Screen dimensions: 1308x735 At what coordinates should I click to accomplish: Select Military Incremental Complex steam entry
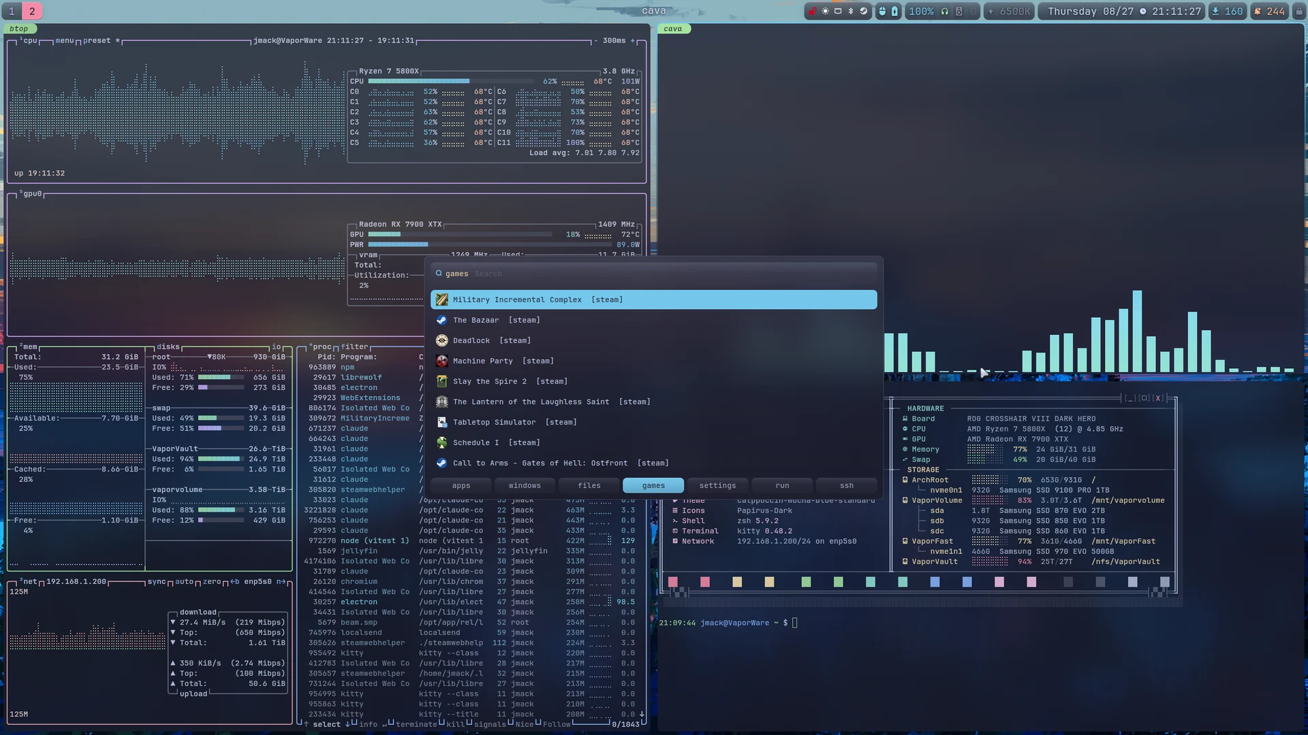click(x=653, y=299)
